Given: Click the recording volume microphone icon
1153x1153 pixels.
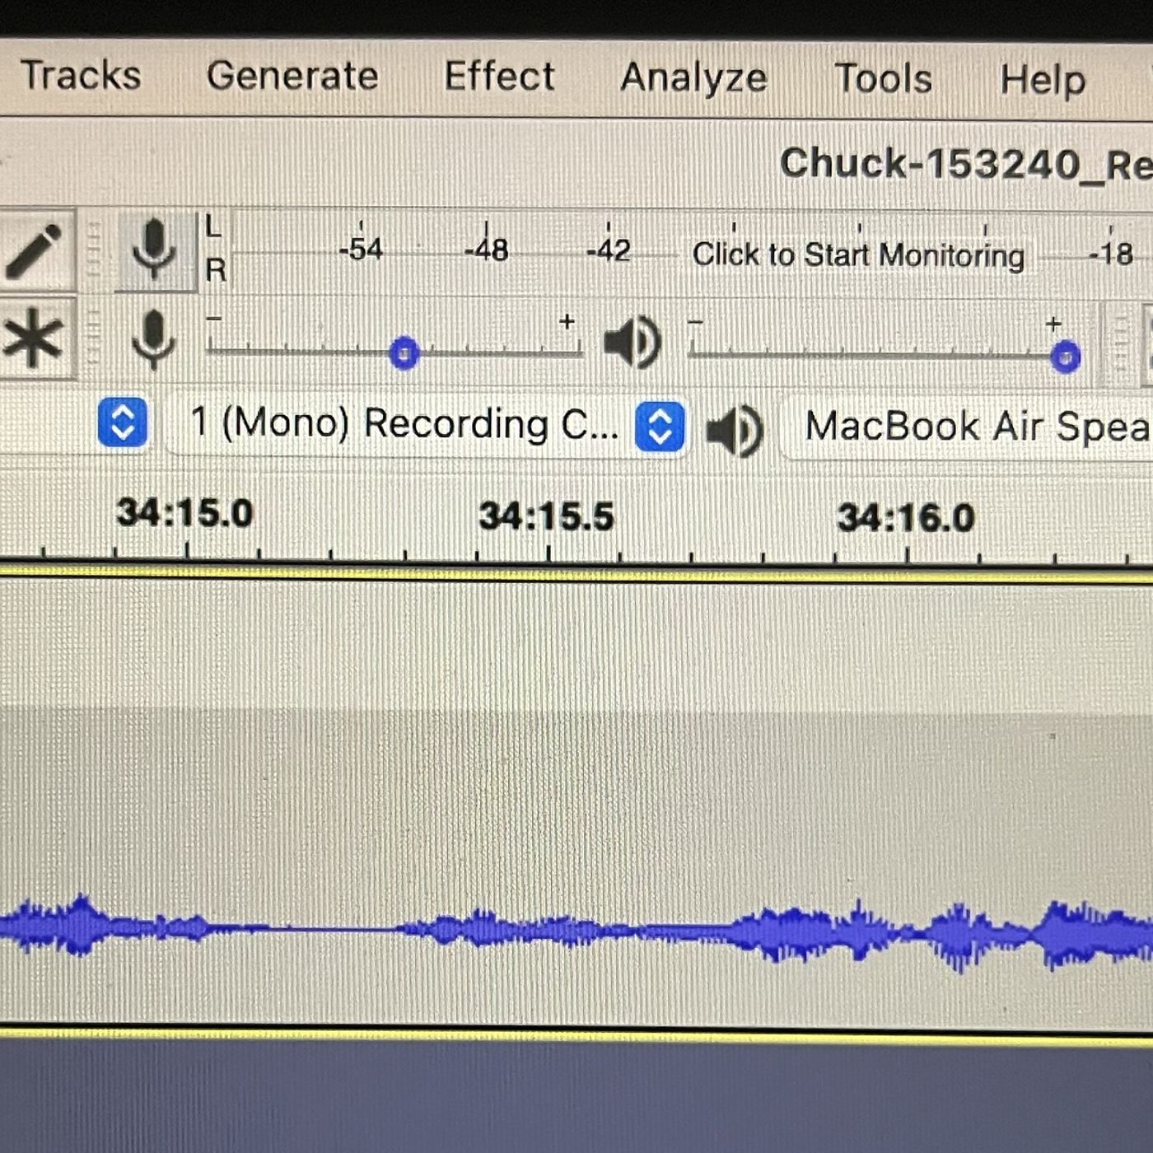Looking at the screenshot, I should [154, 338].
